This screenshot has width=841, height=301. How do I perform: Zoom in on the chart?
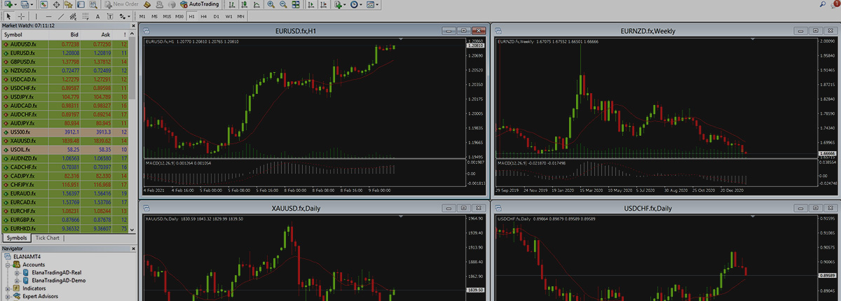coord(271,4)
